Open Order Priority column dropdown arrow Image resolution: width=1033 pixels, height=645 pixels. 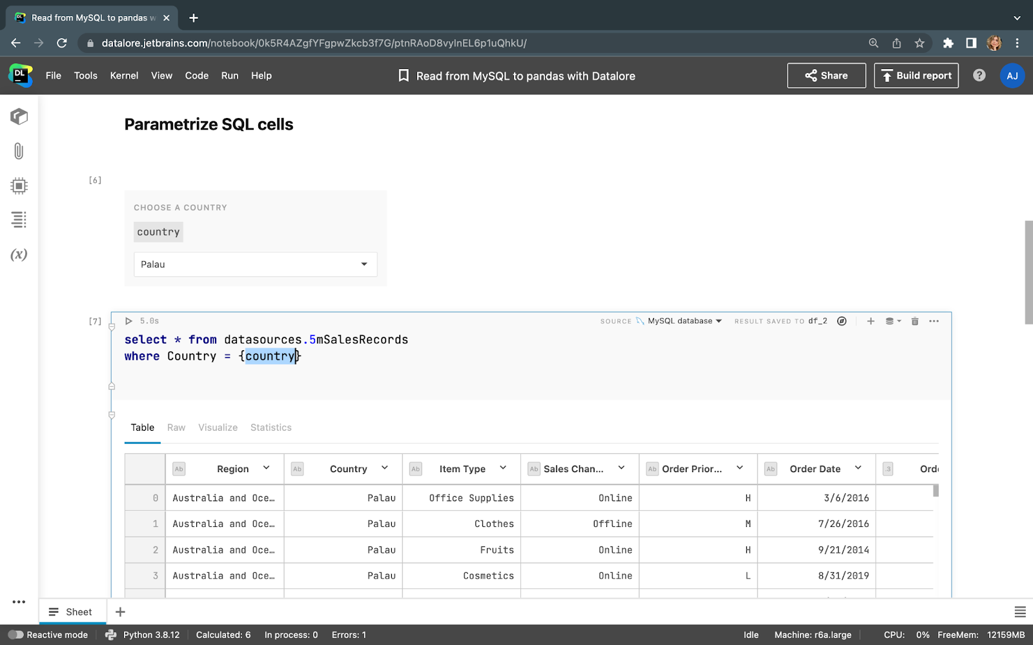(740, 468)
